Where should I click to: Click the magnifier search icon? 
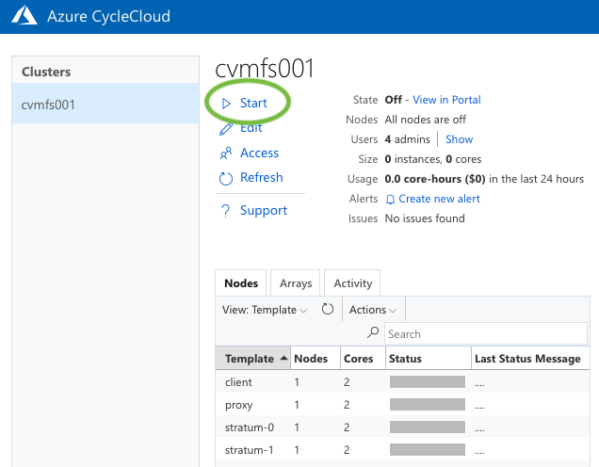tap(373, 332)
